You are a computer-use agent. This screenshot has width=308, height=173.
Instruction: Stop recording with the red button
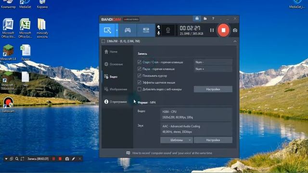pyautogui.click(x=223, y=30)
